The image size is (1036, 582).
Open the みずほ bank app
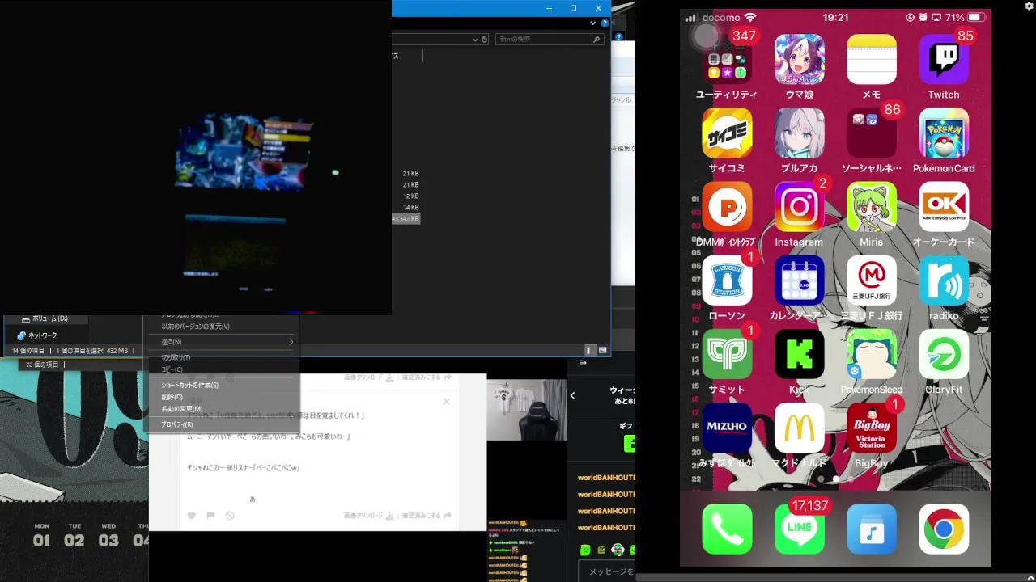click(x=727, y=428)
